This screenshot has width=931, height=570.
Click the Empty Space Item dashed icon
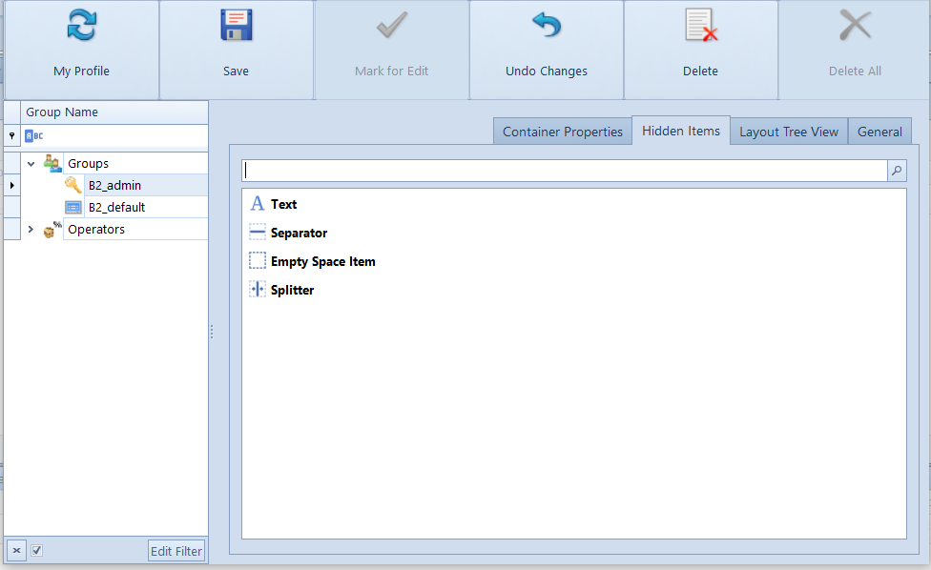tap(258, 260)
